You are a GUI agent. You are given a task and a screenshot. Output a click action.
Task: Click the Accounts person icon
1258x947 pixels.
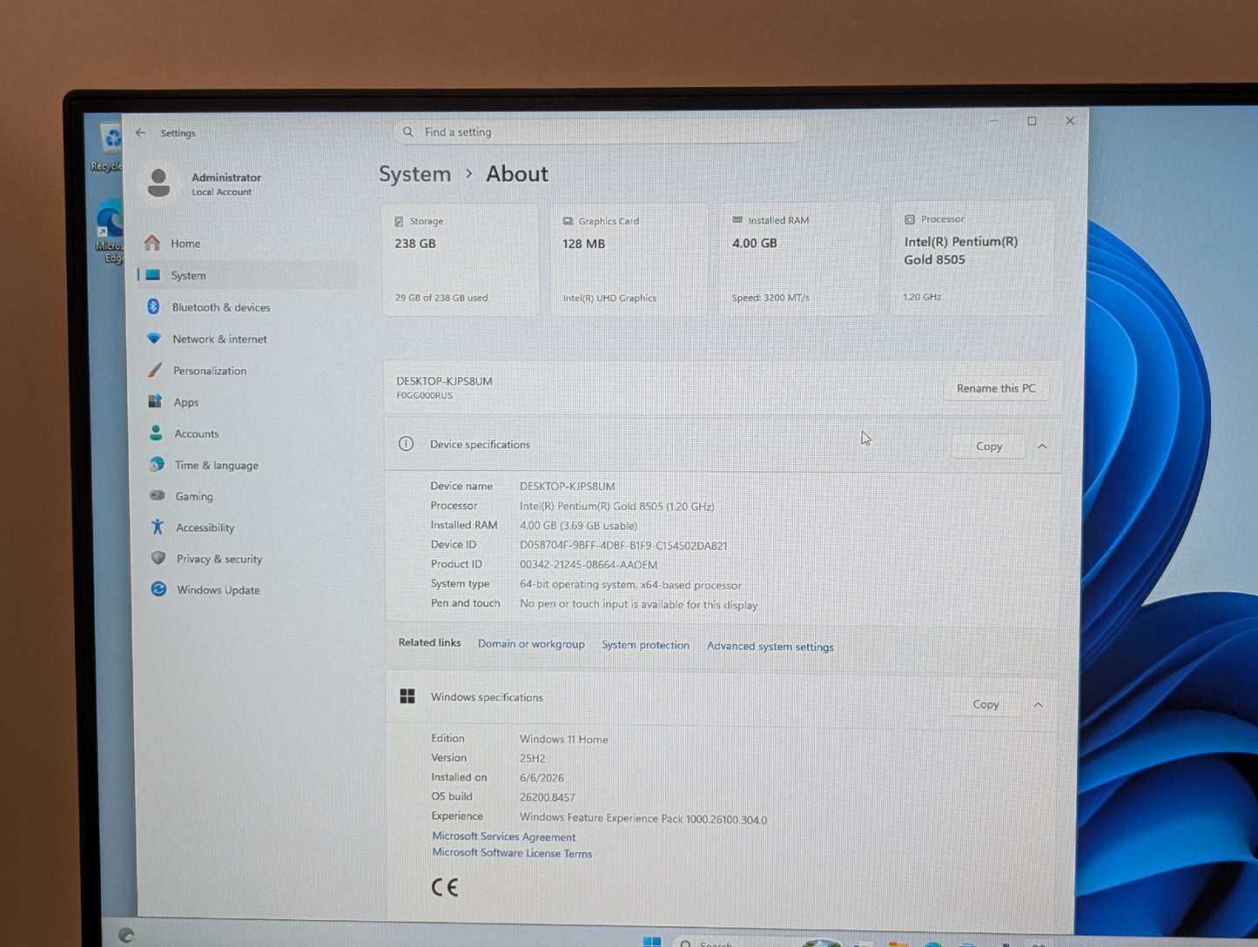click(156, 433)
